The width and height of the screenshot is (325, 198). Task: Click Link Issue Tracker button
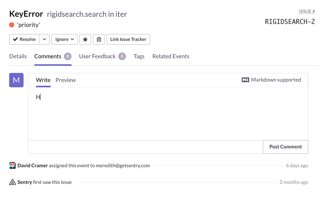pyautogui.click(x=128, y=39)
